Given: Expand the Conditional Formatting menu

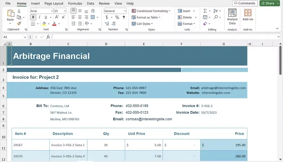Looking at the screenshot, I should click(x=151, y=11).
